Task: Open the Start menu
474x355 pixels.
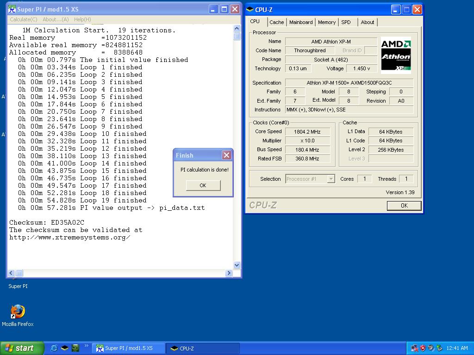Action: click(22, 348)
